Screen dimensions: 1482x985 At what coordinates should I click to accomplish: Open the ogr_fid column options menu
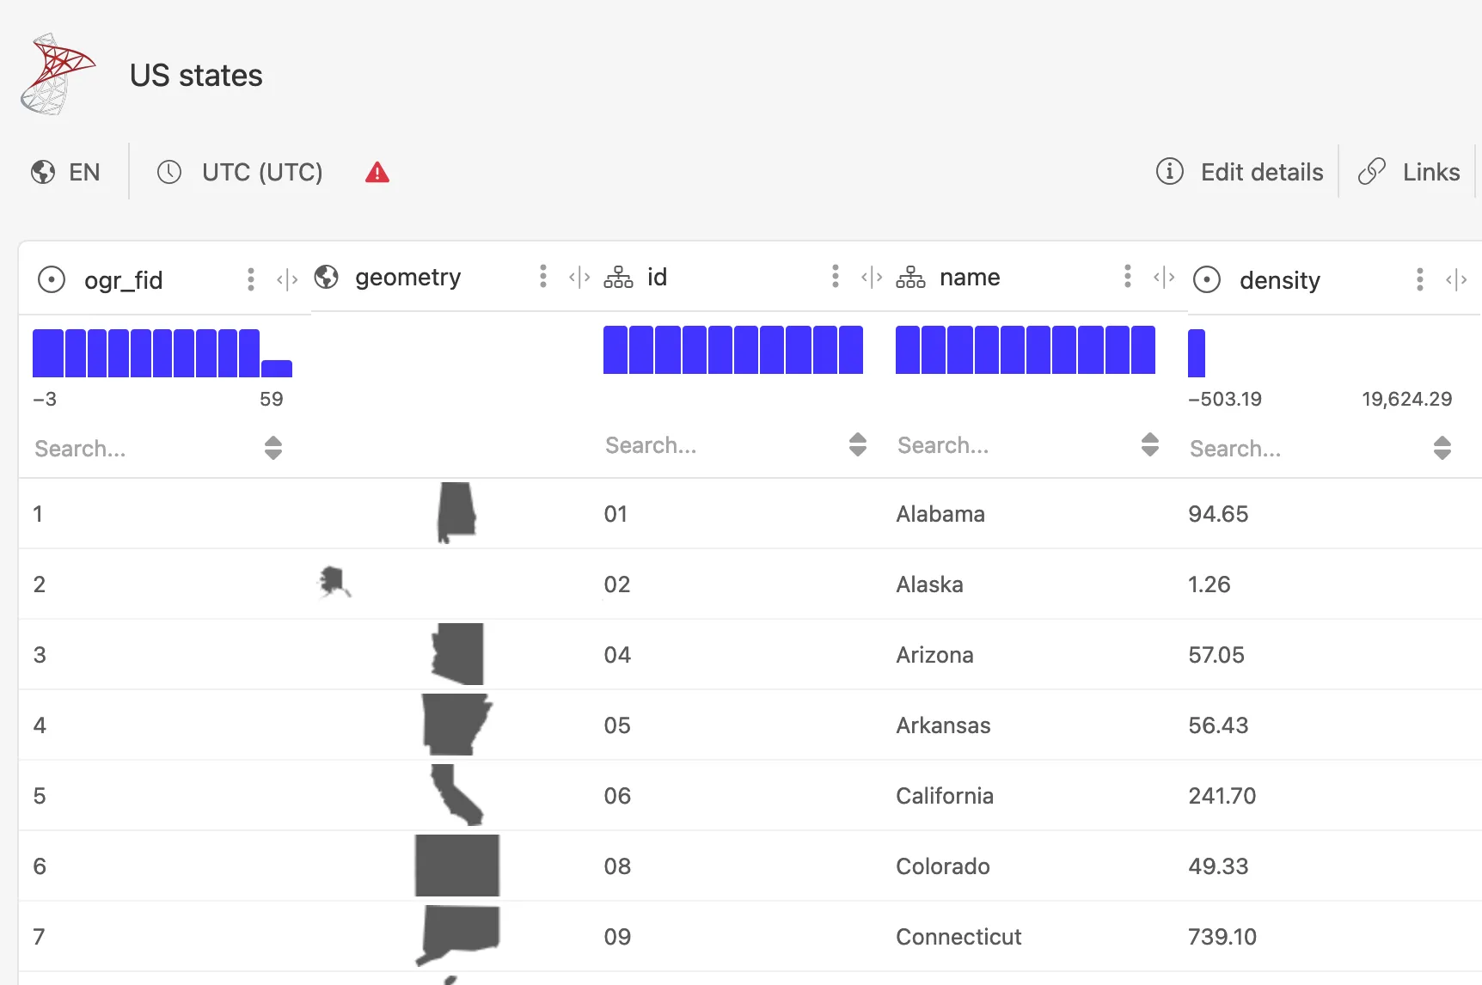[x=251, y=279]
